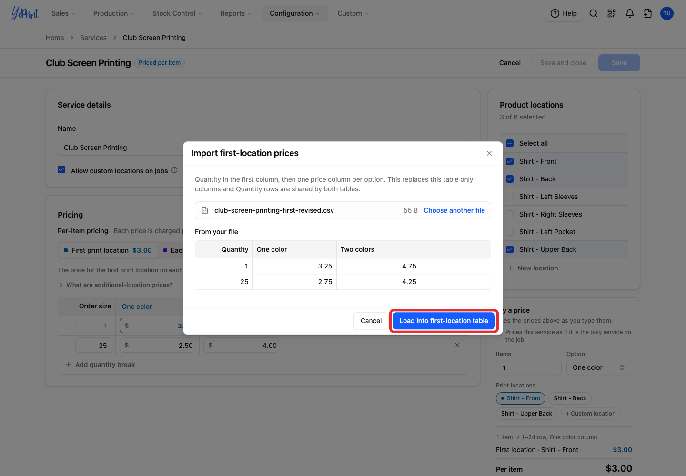Screen dimensions: 686x476
Task: Open the TU user avatar menu
Action: pos(667,13)
